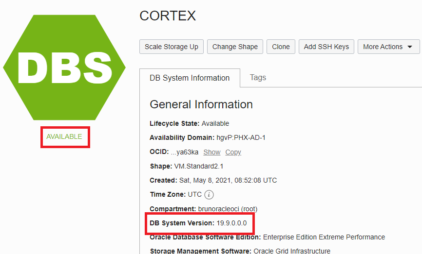The width and height of the screenshot is (422, 254).
Task: Click Enterprise Edition Extreme Performance text
Action: [x=324, y=237]
